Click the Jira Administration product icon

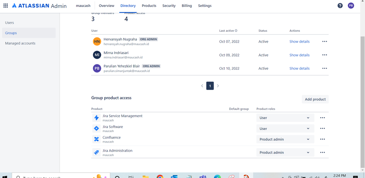pyautogui.click(x=97, y=152)
